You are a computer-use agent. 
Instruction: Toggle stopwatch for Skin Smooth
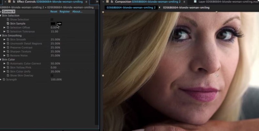coord(8,40)
